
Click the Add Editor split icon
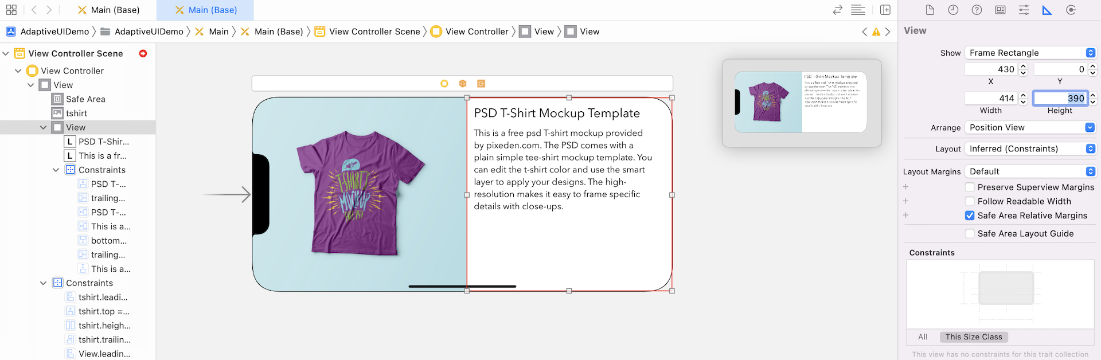click(x=885, y=10)
